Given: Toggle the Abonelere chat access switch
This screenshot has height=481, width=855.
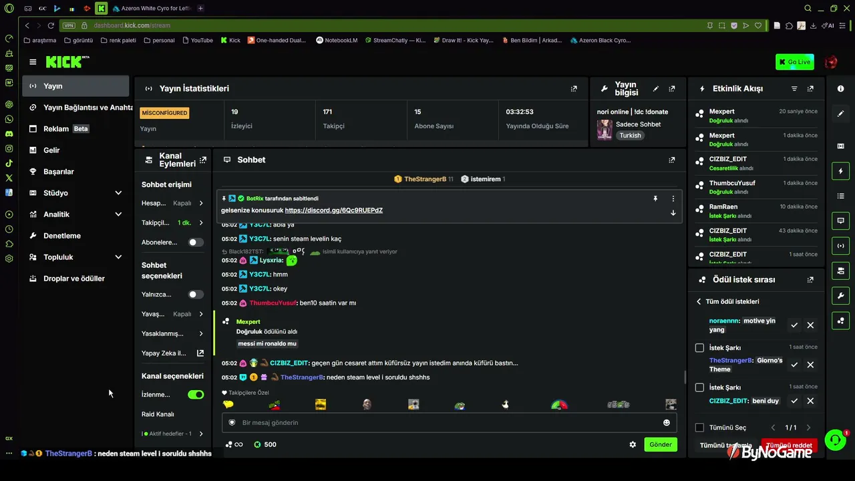Looking at the screenshot, I should (x=196, y=243).
